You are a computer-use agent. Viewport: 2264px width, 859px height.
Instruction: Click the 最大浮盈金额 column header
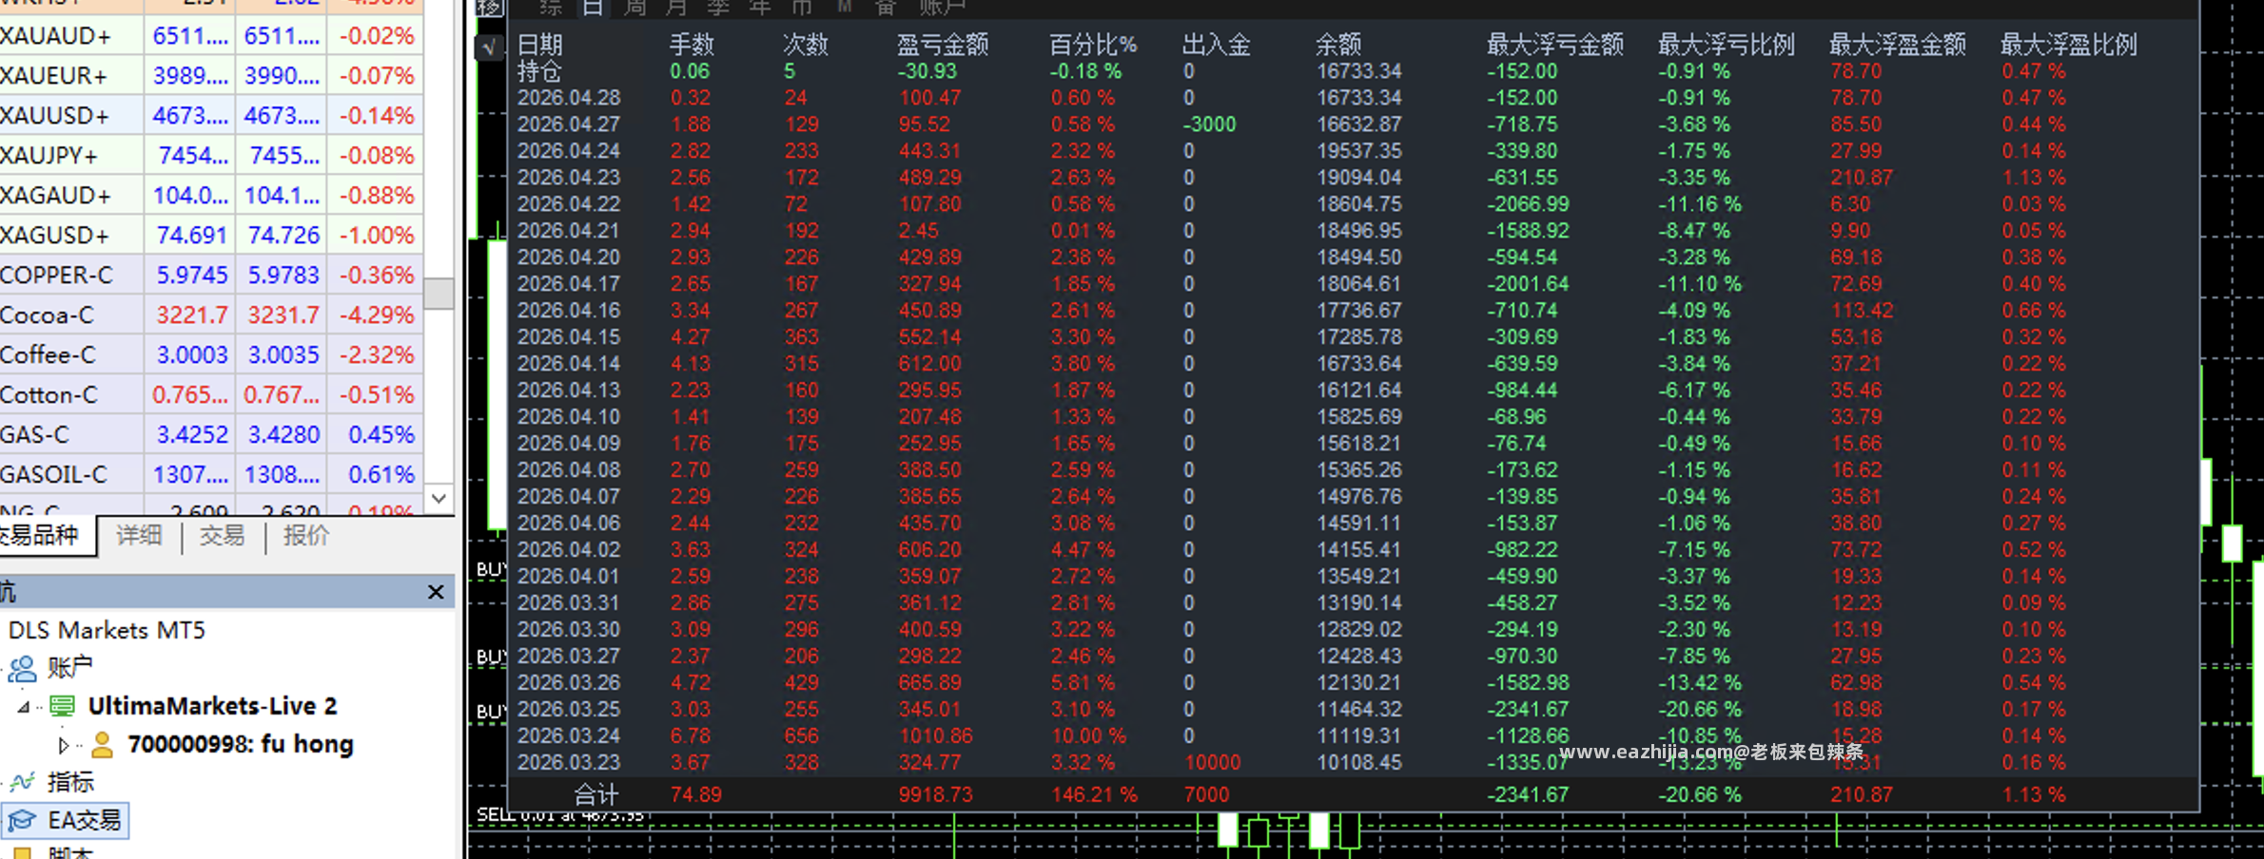[1898, 45]
